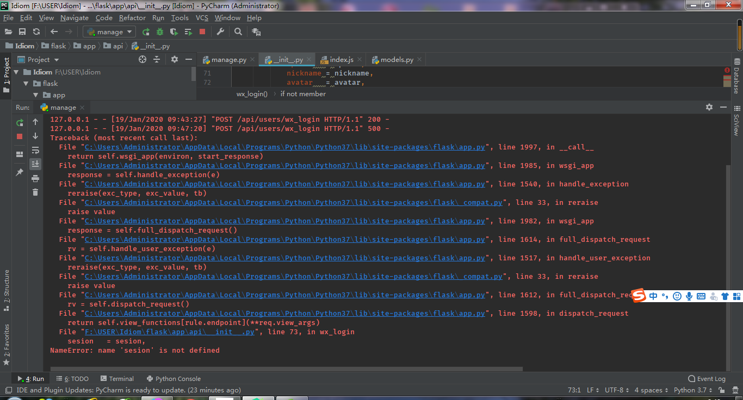Open the app.py link for line 1997
The image size is (743, 400).
(284, 147)
